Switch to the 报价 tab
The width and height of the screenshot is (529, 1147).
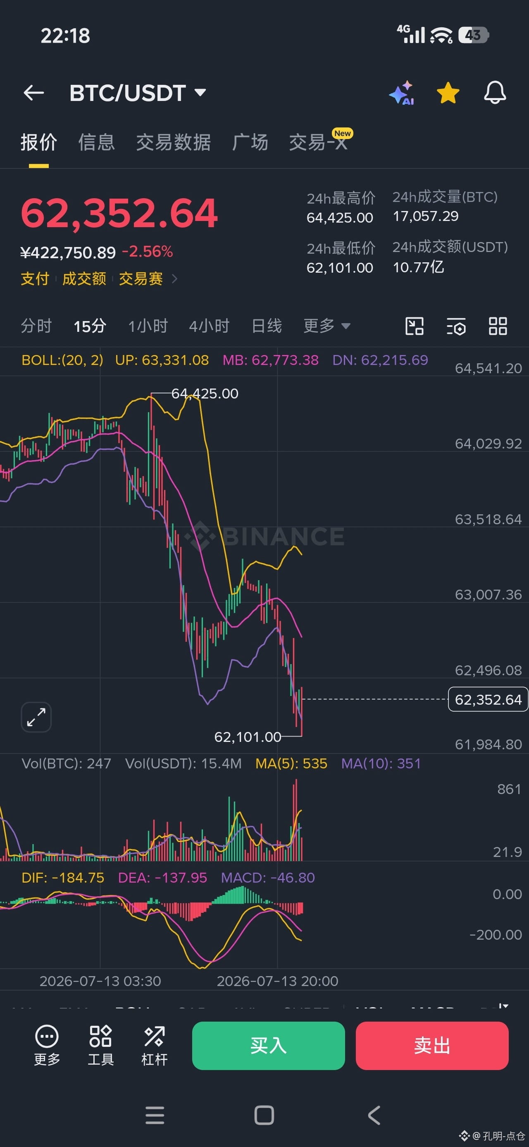tap(39, 142)
